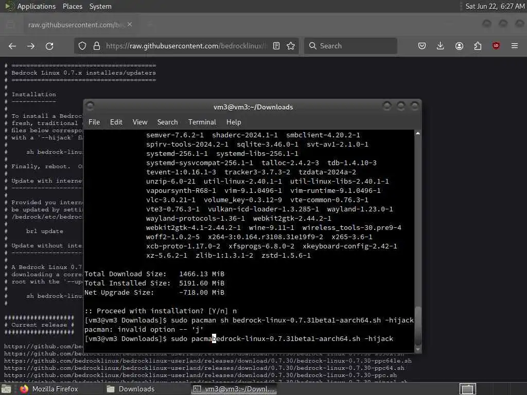Screen dimensions: 527x395
Task: Go back with Firefox back arrow
Action: [x=12, y=46]
